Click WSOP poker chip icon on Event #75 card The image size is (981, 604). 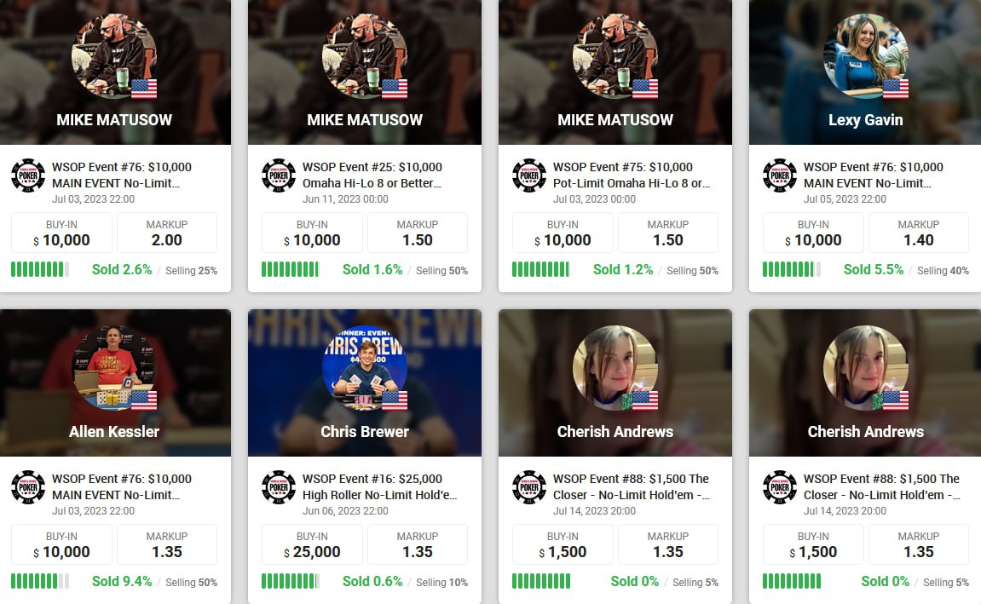(529, 175)
